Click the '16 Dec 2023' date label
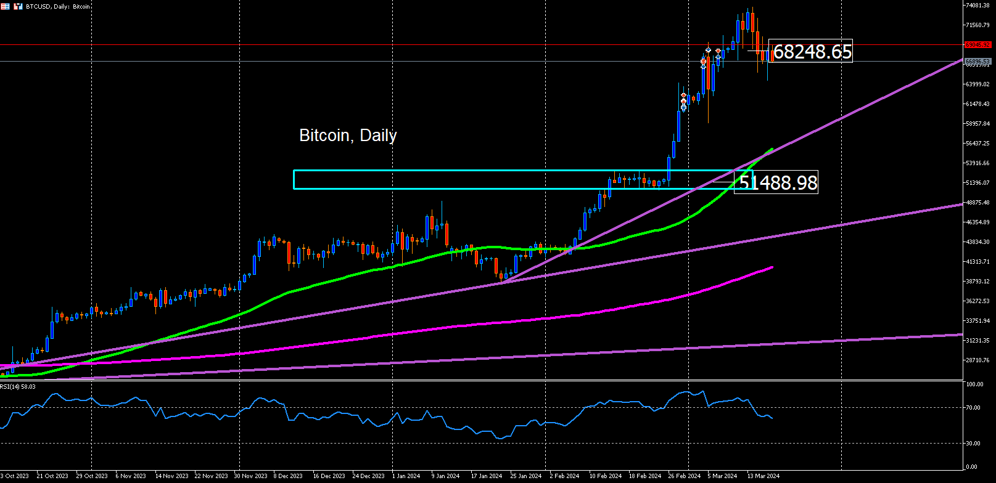The width and height of the screenshot is (996, 483). (329, 476)
